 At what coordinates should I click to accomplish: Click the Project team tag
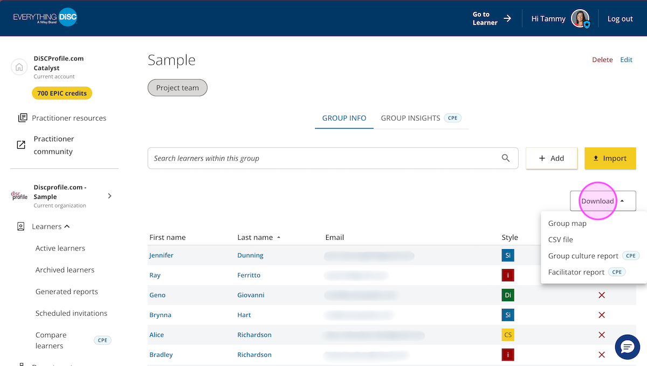pyautogui.click(x=177, y=88)
